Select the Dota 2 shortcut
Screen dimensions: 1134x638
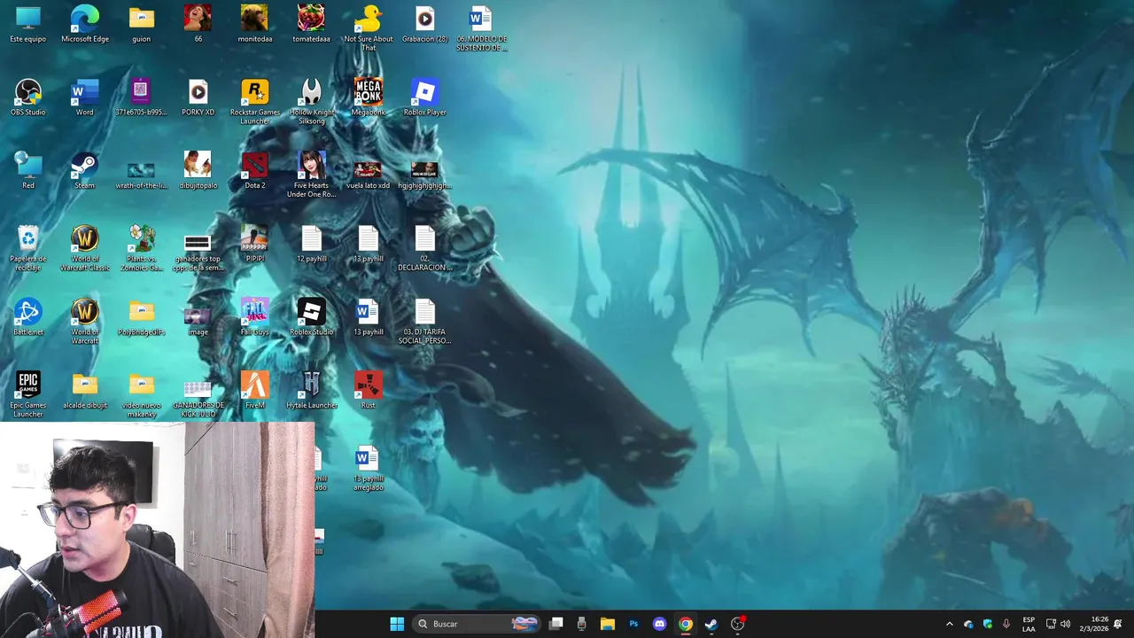pyautogui.click(x=254, y=171)
